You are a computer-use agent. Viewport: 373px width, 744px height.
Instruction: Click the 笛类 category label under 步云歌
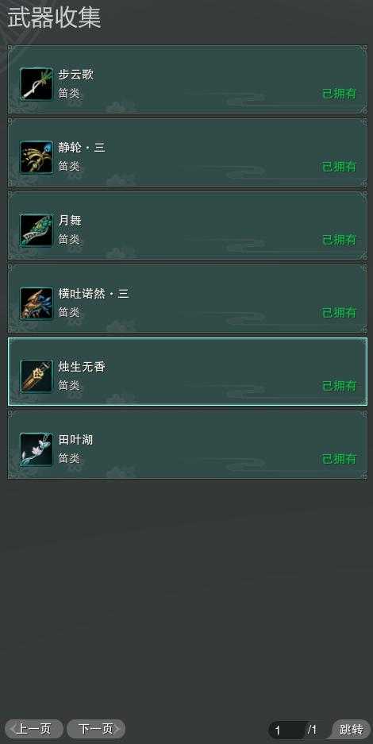pos(69,94)
